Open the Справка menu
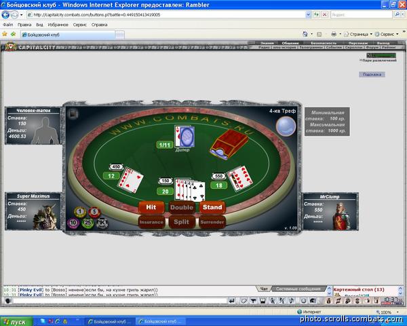The width and height of the screenshot is (407, 326). coord(100,24)
